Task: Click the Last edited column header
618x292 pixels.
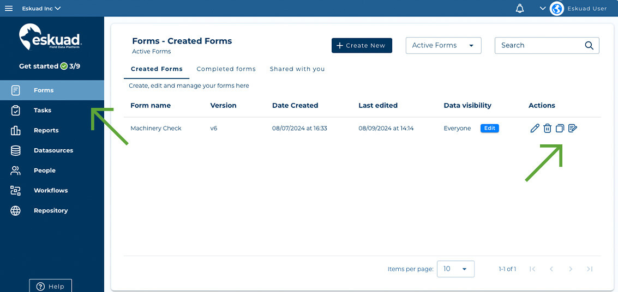Action: [x=378, y=106]
